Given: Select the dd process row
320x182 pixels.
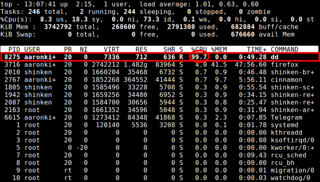Looking at the screenshot, I should 159,57.
